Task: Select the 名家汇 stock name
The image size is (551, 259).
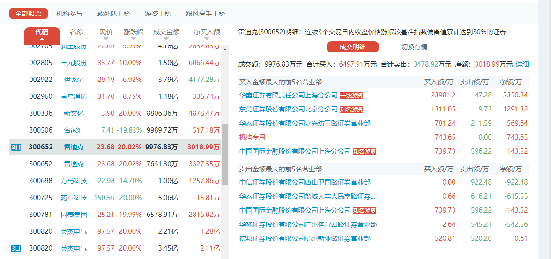Action: (74, 130)
